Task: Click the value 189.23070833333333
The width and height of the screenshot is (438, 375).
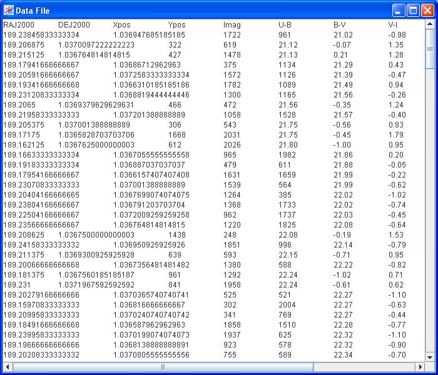Action: [41, 186]
